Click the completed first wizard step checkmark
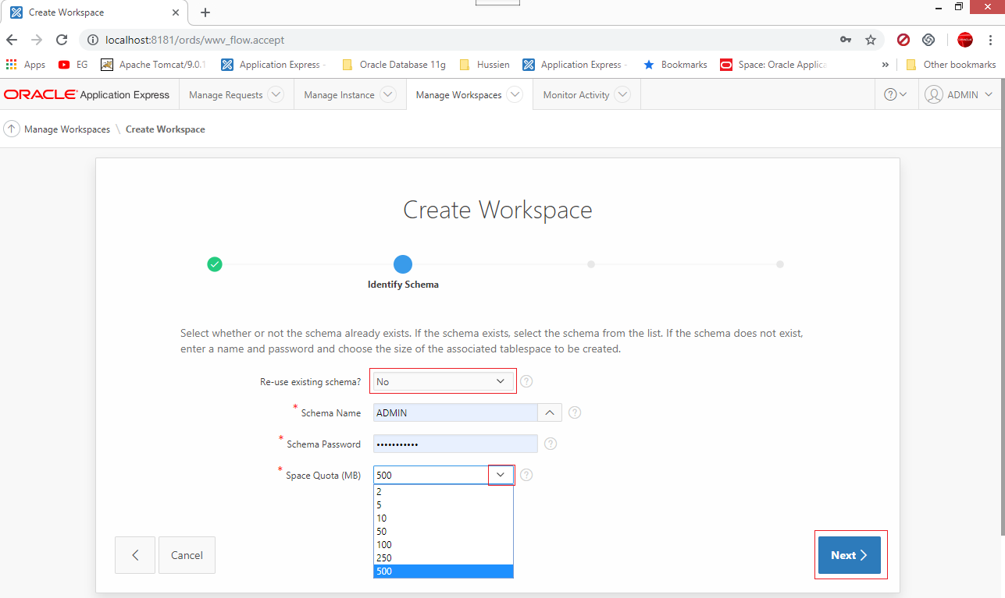The image size is (1005, 598). [215, 264]
